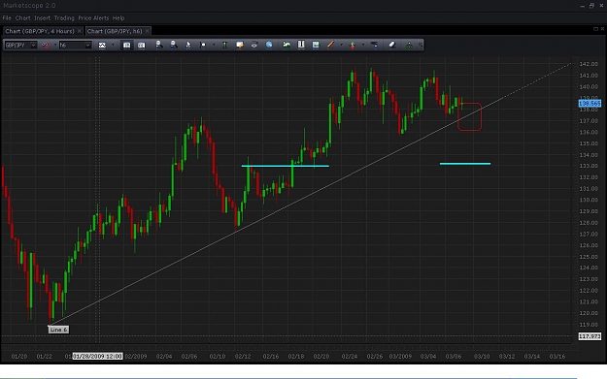Click the Line 6 trendline label
Screen dimensions: 607x379
tap(58, 330)
